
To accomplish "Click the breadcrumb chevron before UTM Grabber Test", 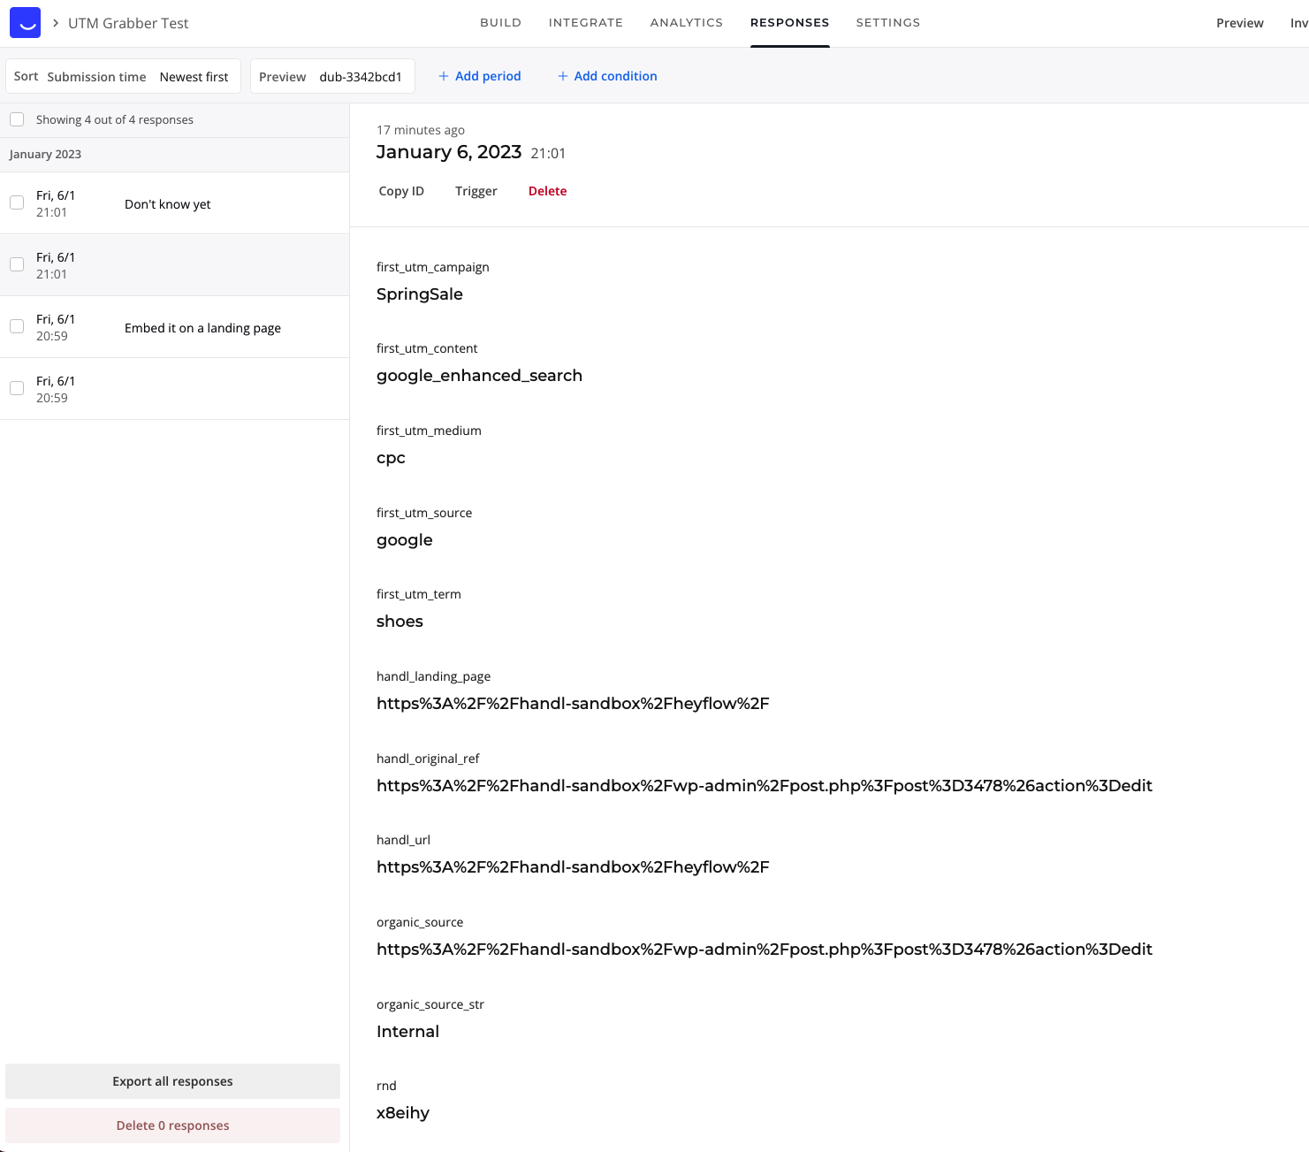I will 56,23.
